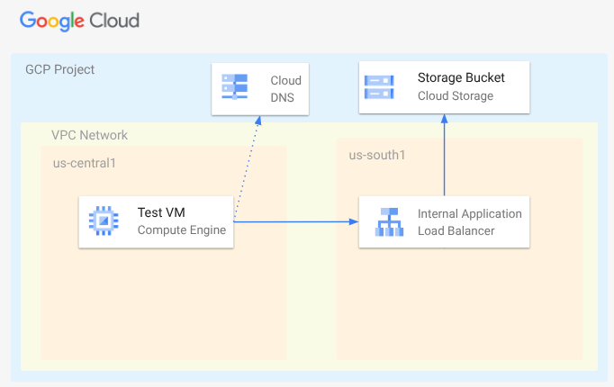Viewport: 614px width, 387px height.
Task: Click the vertical line from Load Balancer to Storage Bucket
Action: (x=444, y=162)
